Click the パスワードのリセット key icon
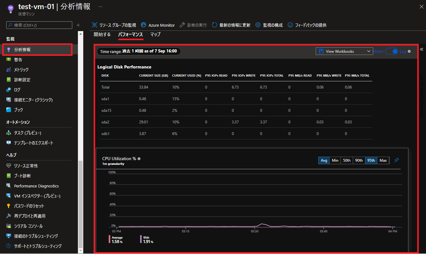 (x=9, y=206)
